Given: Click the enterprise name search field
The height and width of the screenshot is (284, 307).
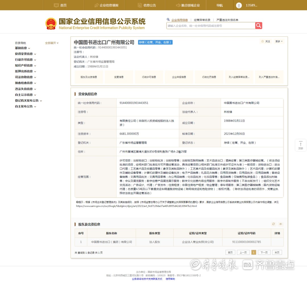Looking at the screenshot, I should 211,26.
